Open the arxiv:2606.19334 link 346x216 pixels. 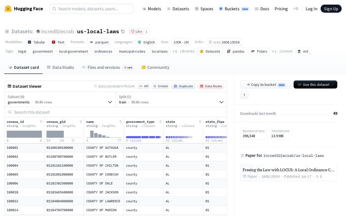pyautogui.click(x=224, y=42)
